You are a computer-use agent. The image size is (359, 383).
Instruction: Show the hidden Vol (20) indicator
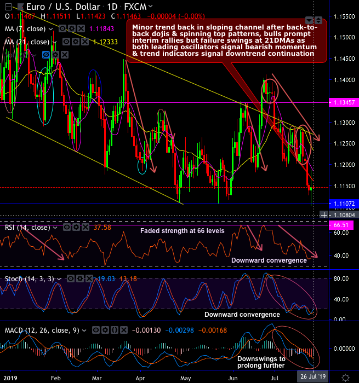(46, 55)
